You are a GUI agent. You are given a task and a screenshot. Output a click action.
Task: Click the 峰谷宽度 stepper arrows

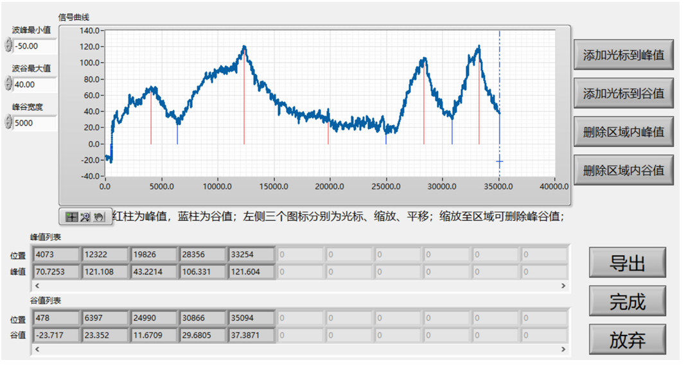coord(8,123)
